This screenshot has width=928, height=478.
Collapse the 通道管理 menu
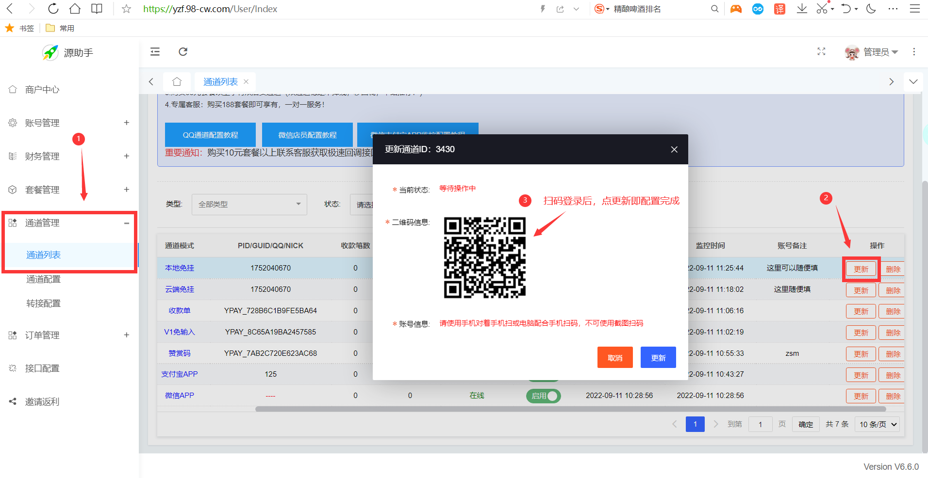click(x=69, y=223)
